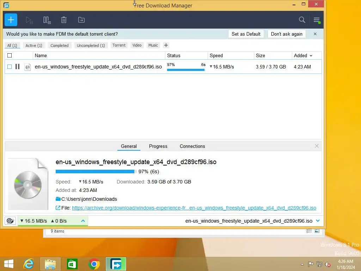This screenshot has width=361, height=271.
Task: Open the hamburger main menu
Action: tap(317, 20)
